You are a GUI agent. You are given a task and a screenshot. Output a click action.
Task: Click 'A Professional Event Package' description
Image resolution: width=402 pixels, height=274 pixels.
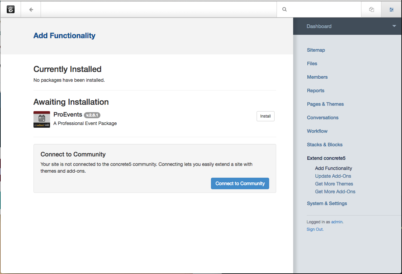click(x=85, y=123)
